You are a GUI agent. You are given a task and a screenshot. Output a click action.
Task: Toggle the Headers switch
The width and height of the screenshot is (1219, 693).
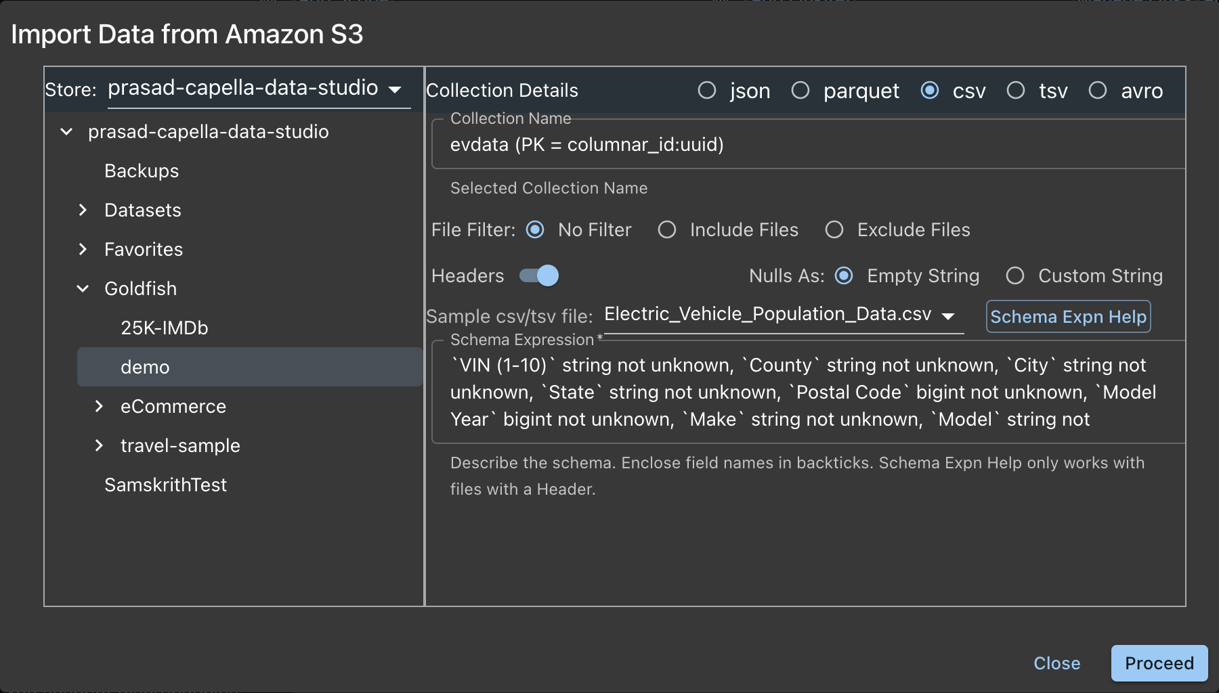click(x=539, y=275)
